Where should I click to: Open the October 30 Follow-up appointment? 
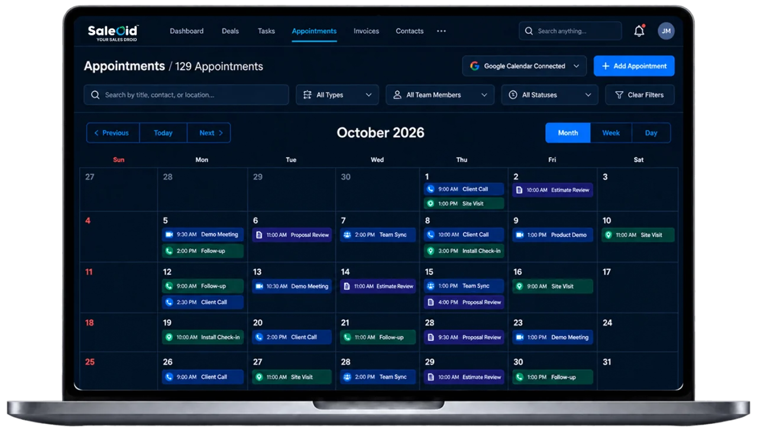(x=552, y=377)
